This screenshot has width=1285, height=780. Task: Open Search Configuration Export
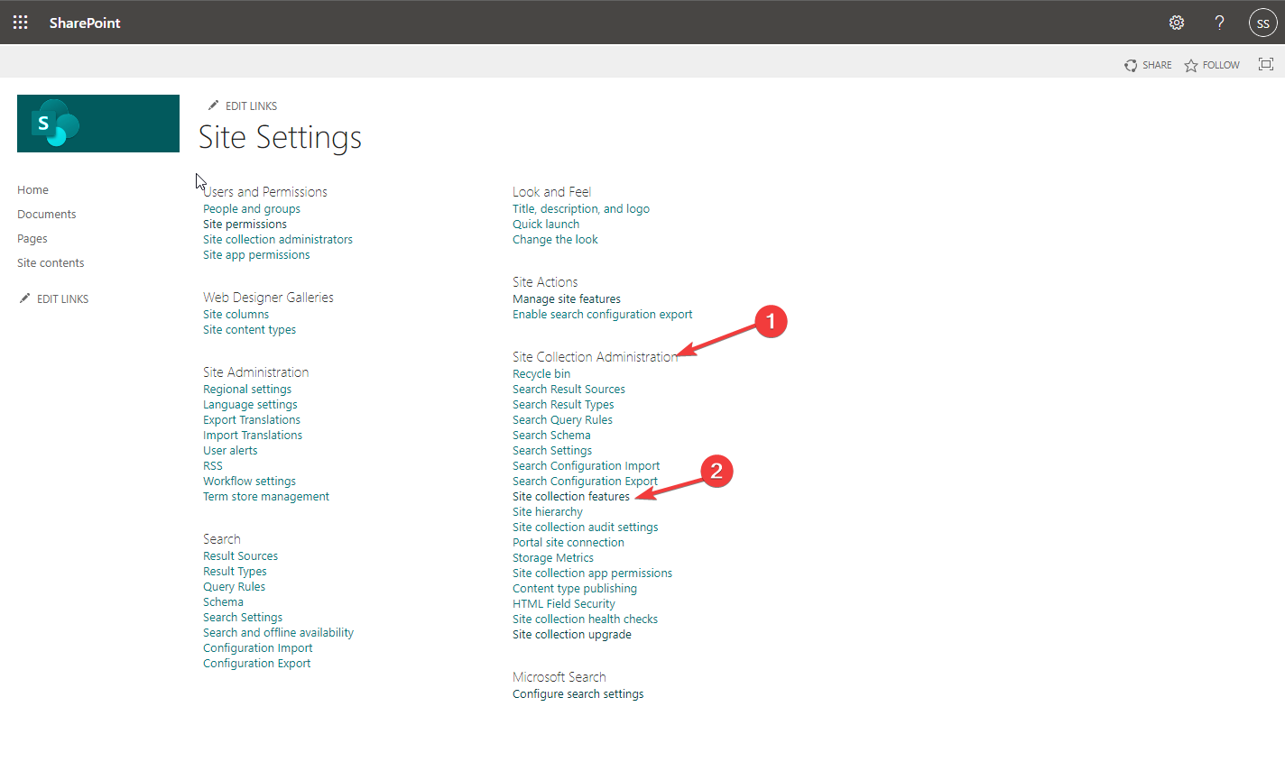(x=585, y=481)
